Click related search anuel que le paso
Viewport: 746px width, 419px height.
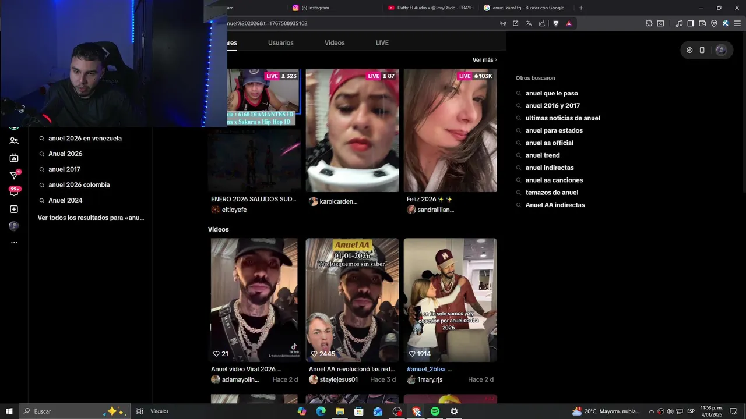click(x=551, y=93)
